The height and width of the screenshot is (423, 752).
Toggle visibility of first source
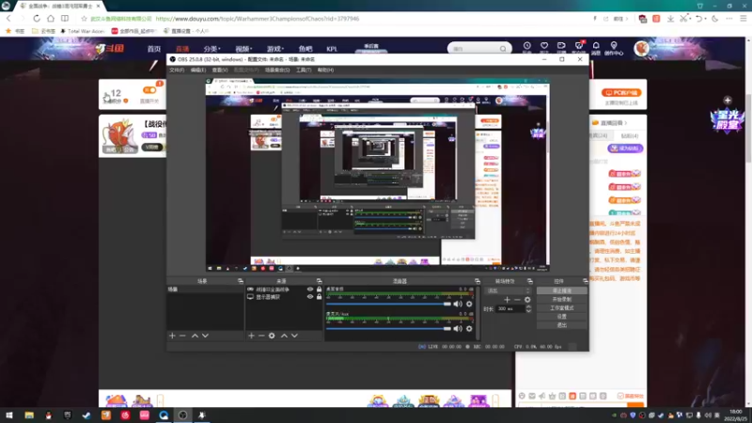310,290
